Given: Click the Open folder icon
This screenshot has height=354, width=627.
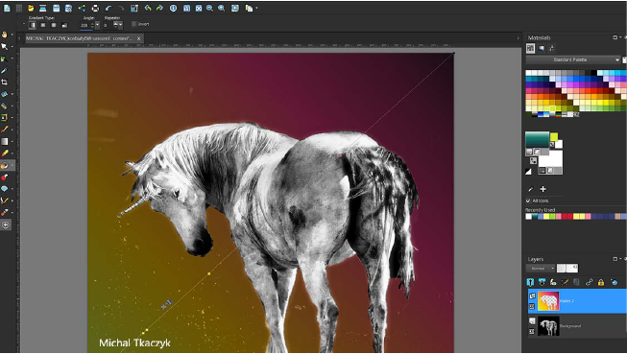Looking at the screenshot, I should 31,8.
